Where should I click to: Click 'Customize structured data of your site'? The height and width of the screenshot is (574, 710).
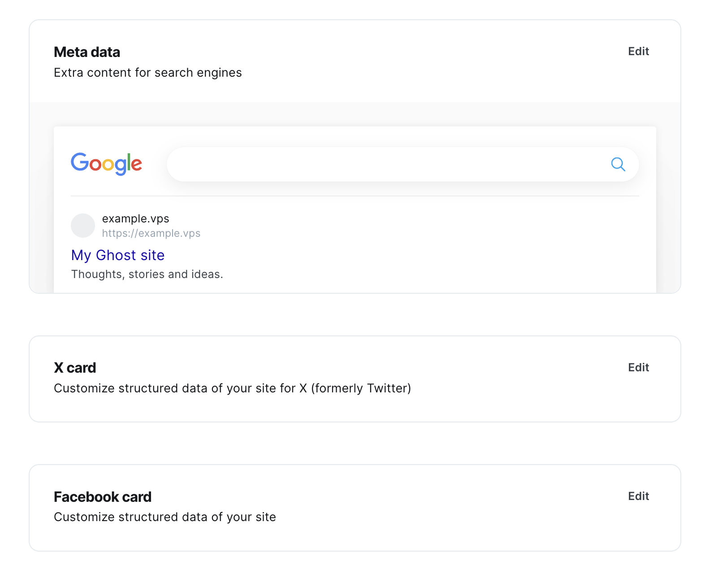(165, 517)
